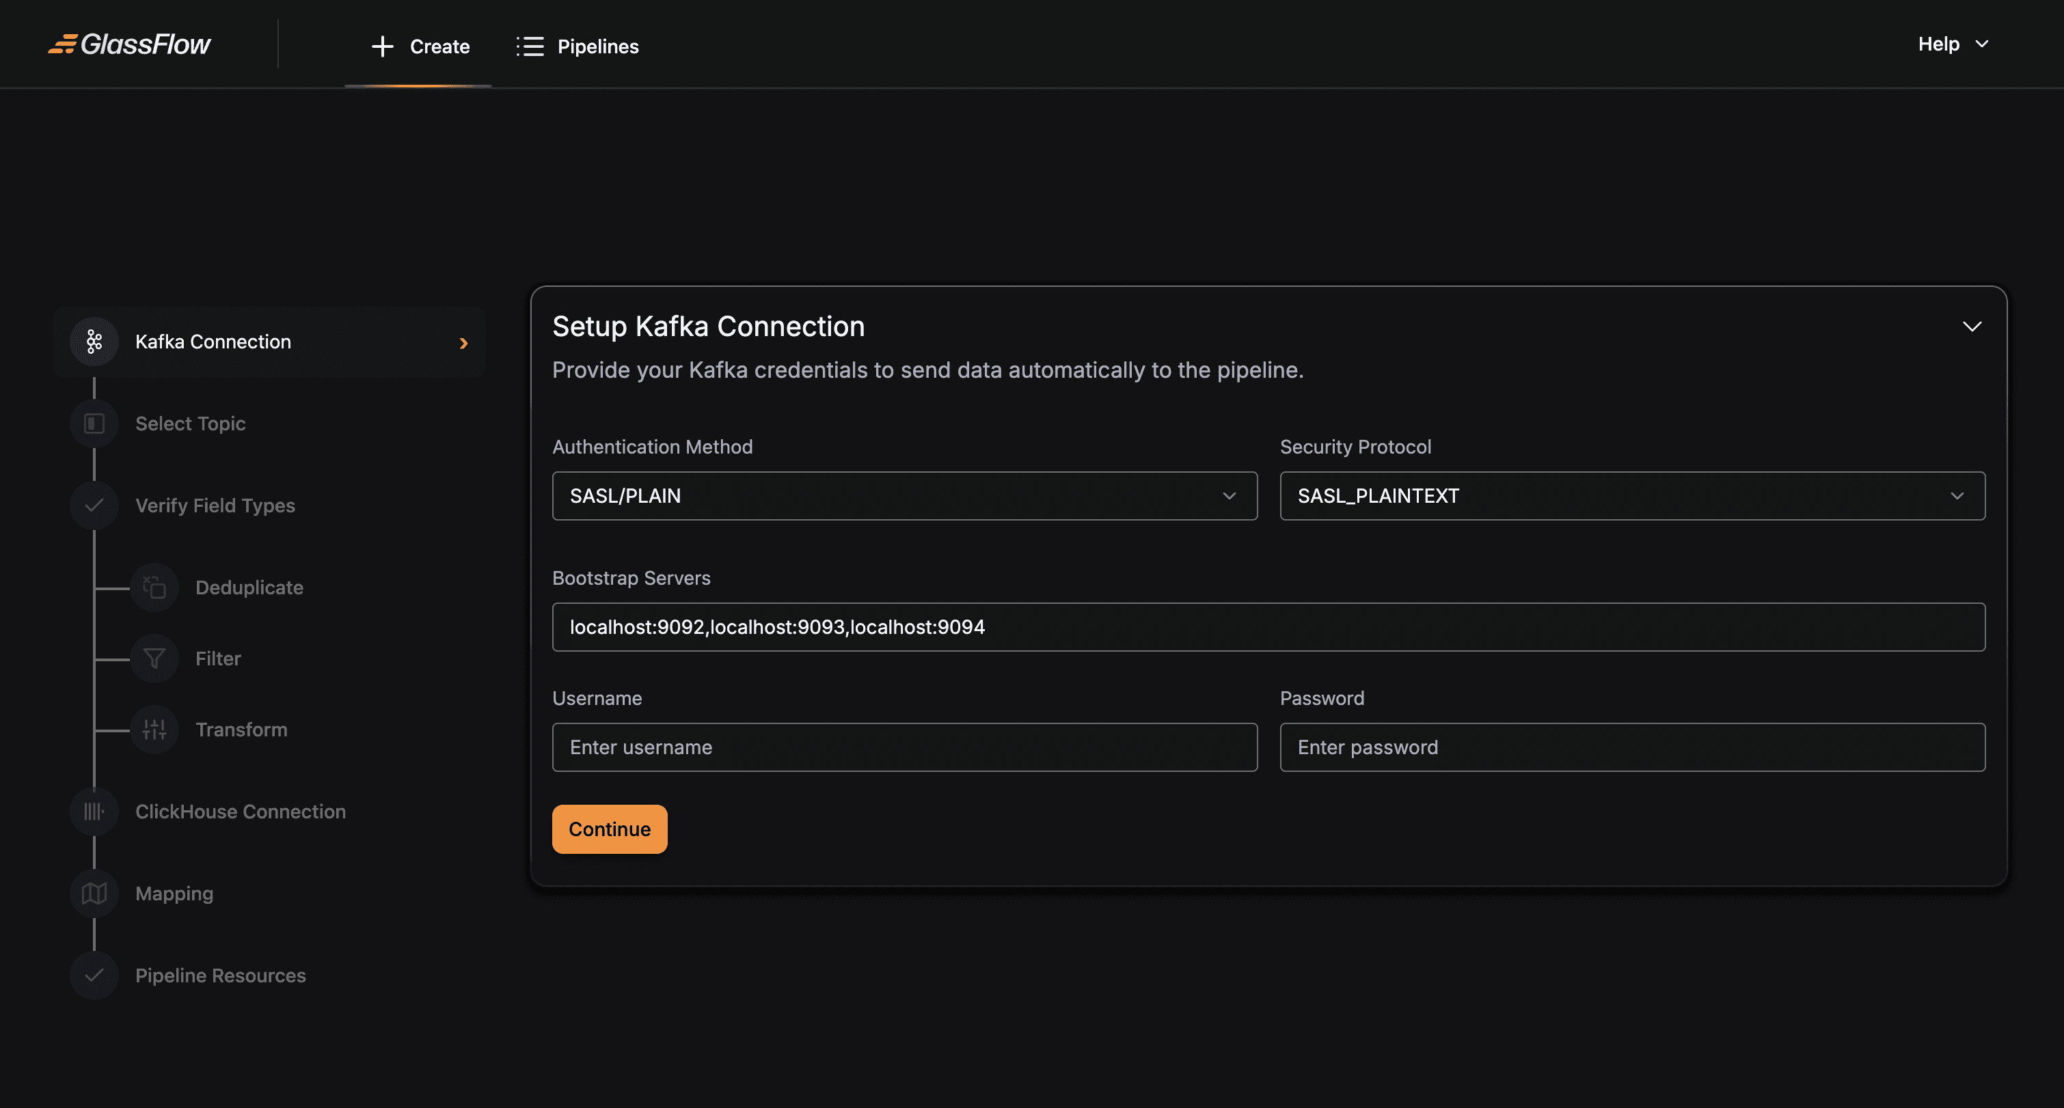
Task: Select the Pipeline Resources checkmark icon
Action: [x=93, y=975]
